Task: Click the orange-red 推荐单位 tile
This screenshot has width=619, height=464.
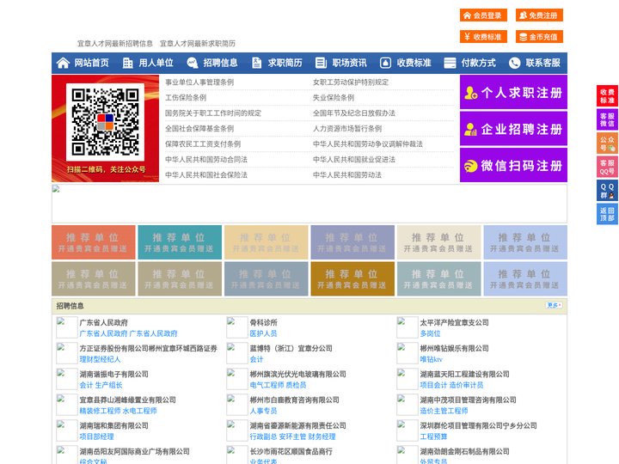Action: (x=93, y=242)
